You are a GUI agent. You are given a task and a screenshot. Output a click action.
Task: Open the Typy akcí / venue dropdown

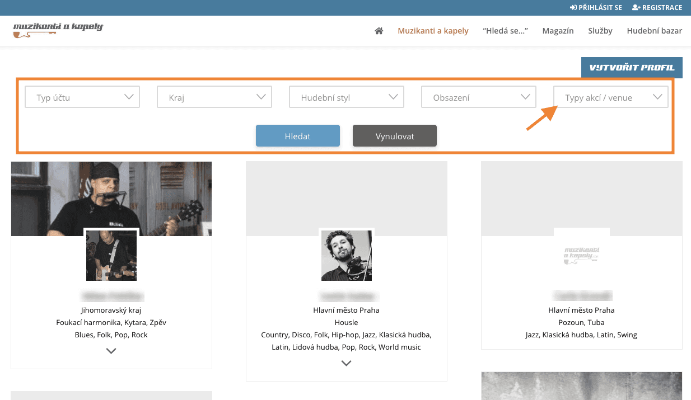[x=611, y=97]
